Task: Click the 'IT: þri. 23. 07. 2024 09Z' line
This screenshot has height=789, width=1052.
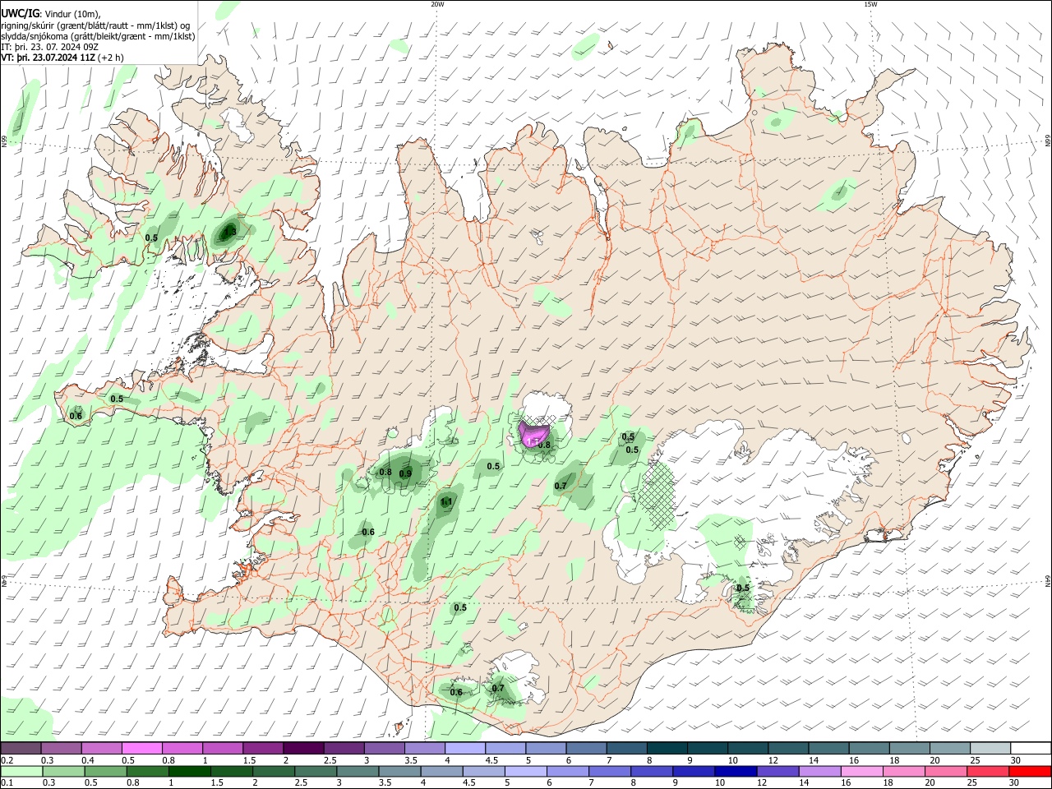Action: 51,47
